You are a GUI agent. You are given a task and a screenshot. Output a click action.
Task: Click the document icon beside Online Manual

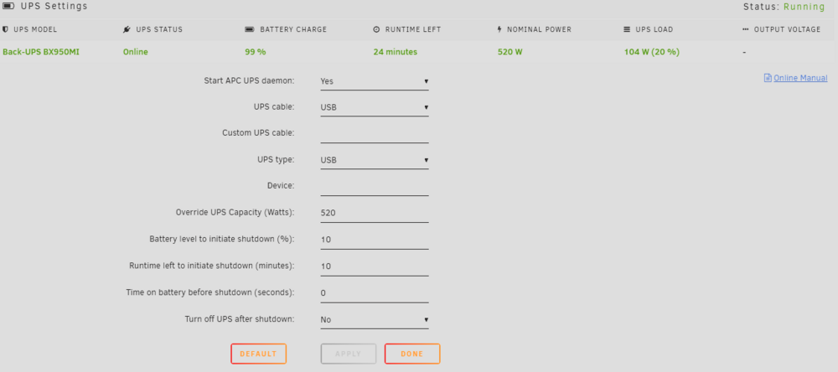[768, 78]
